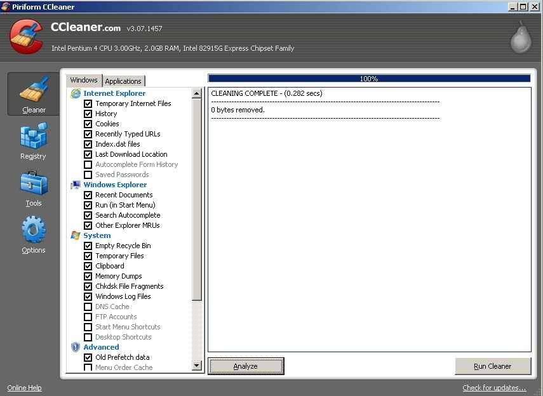This screenshot has width=543, height=396.
Task: Click the scroll down arrow in list
Action: pos(196,365)
